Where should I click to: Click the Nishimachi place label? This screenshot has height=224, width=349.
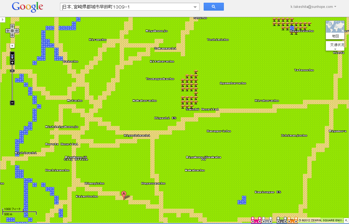[x=26, y=153]
